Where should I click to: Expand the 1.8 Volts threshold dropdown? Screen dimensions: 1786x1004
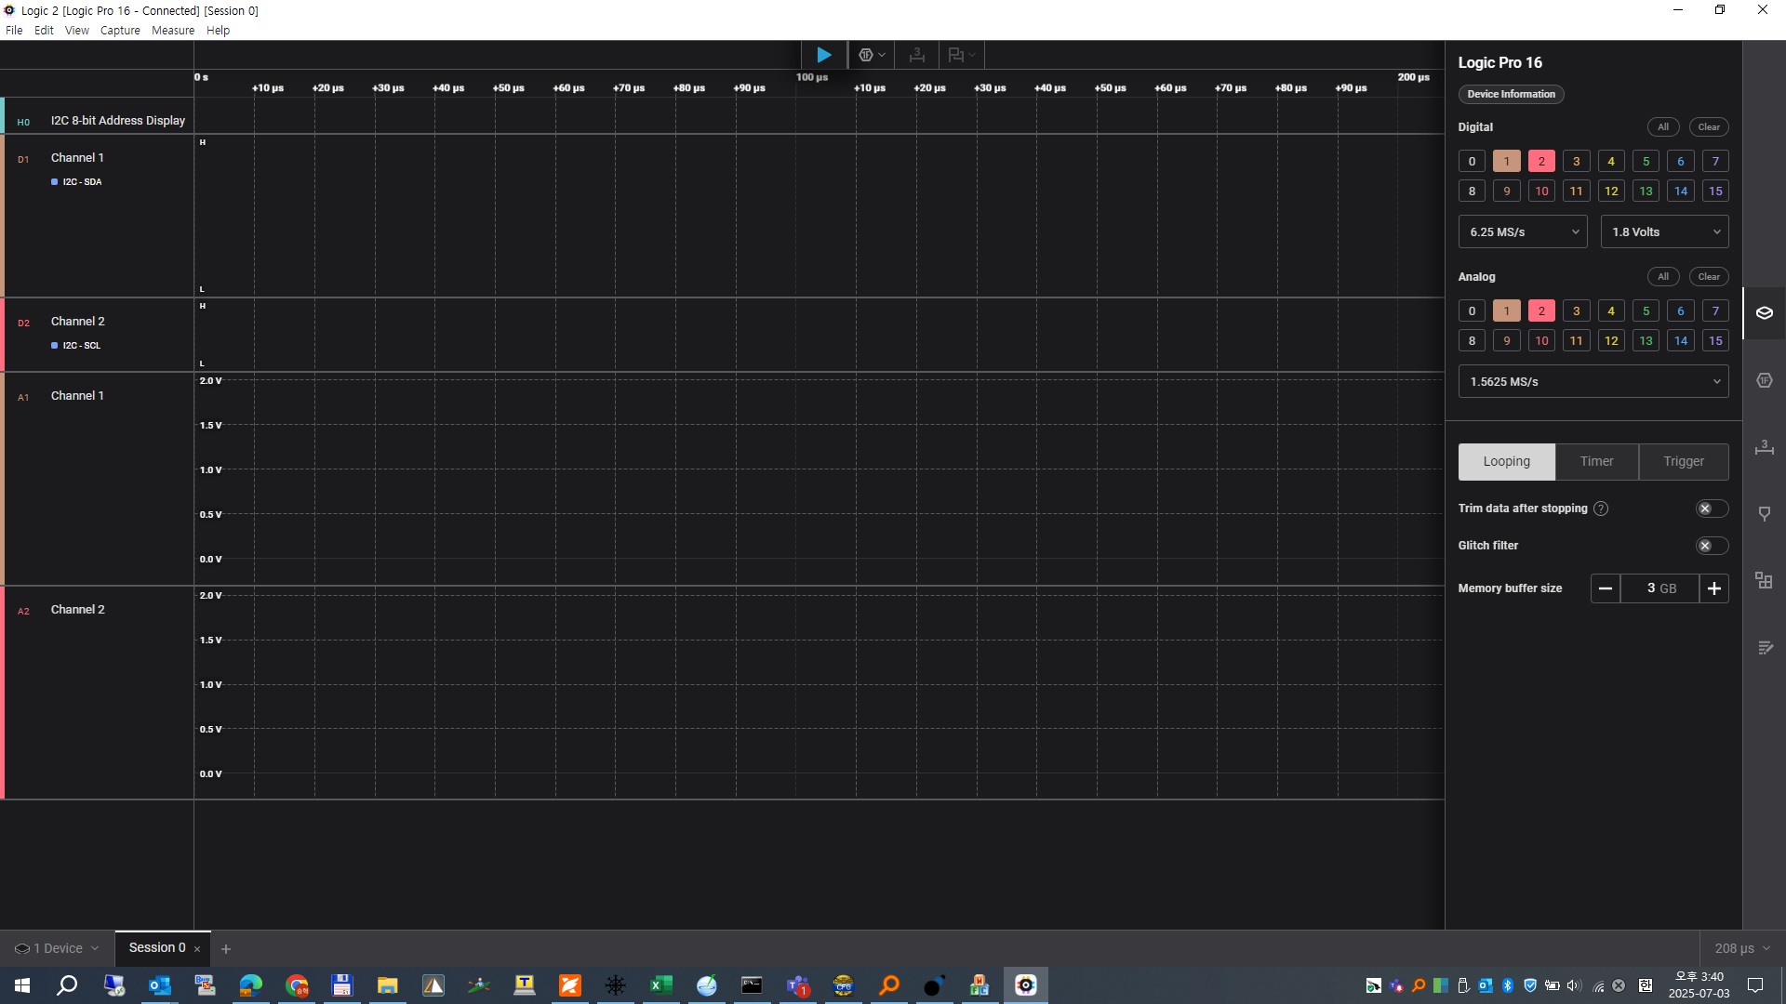tap(1663, 232)
